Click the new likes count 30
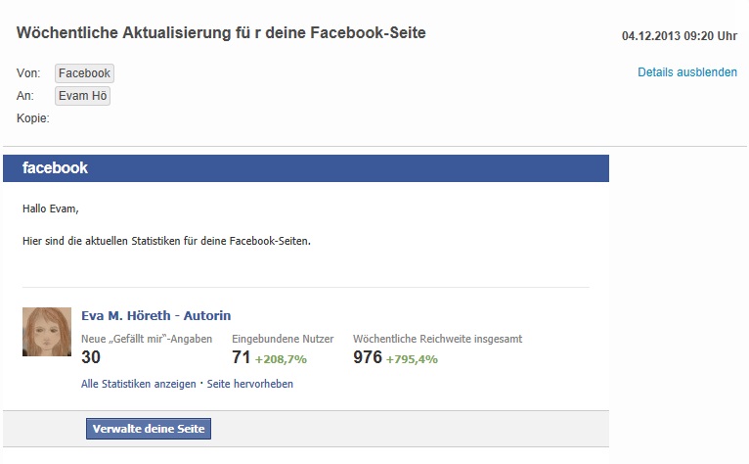 pos(91,357)
